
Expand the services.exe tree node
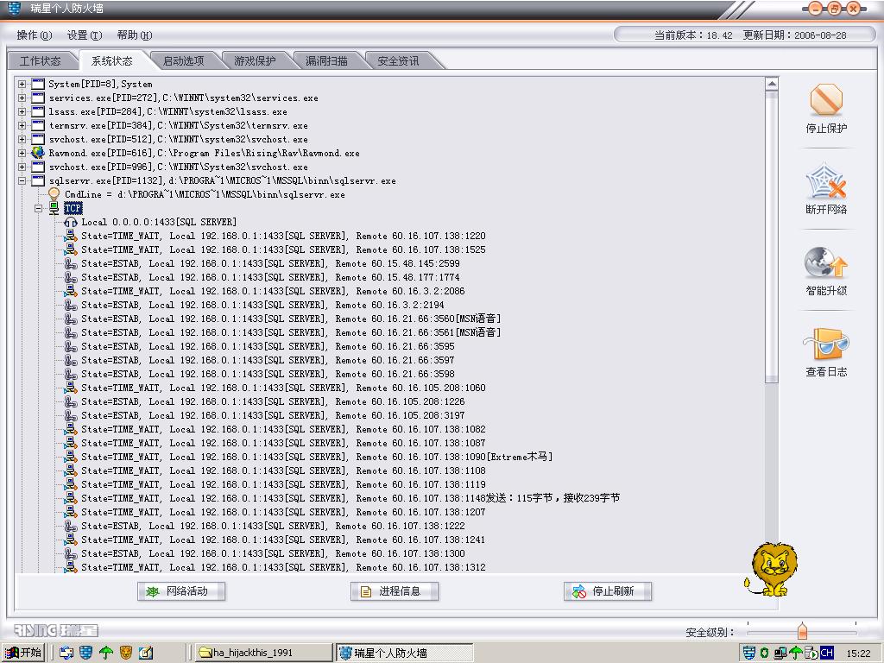coord(22,98)
